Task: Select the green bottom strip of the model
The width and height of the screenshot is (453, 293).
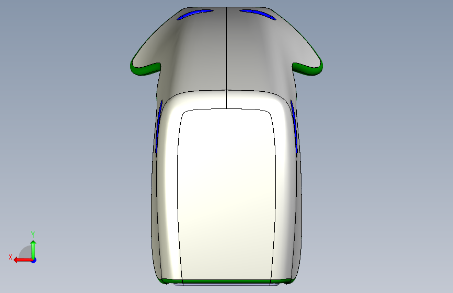Action: pos(227,281)
